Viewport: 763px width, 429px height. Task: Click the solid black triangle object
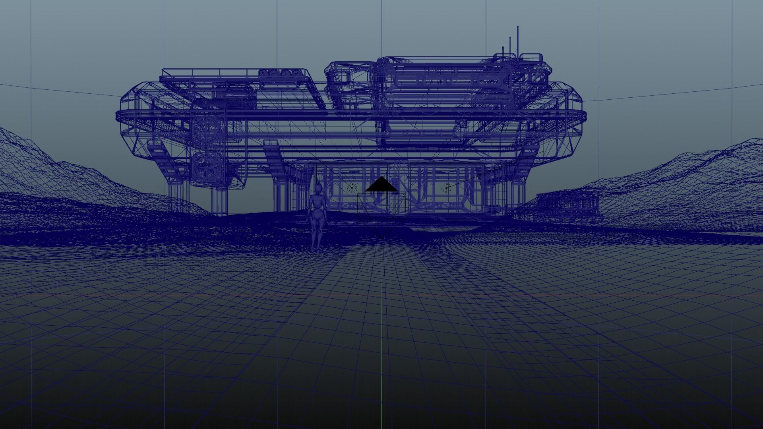tap(381, 184)
